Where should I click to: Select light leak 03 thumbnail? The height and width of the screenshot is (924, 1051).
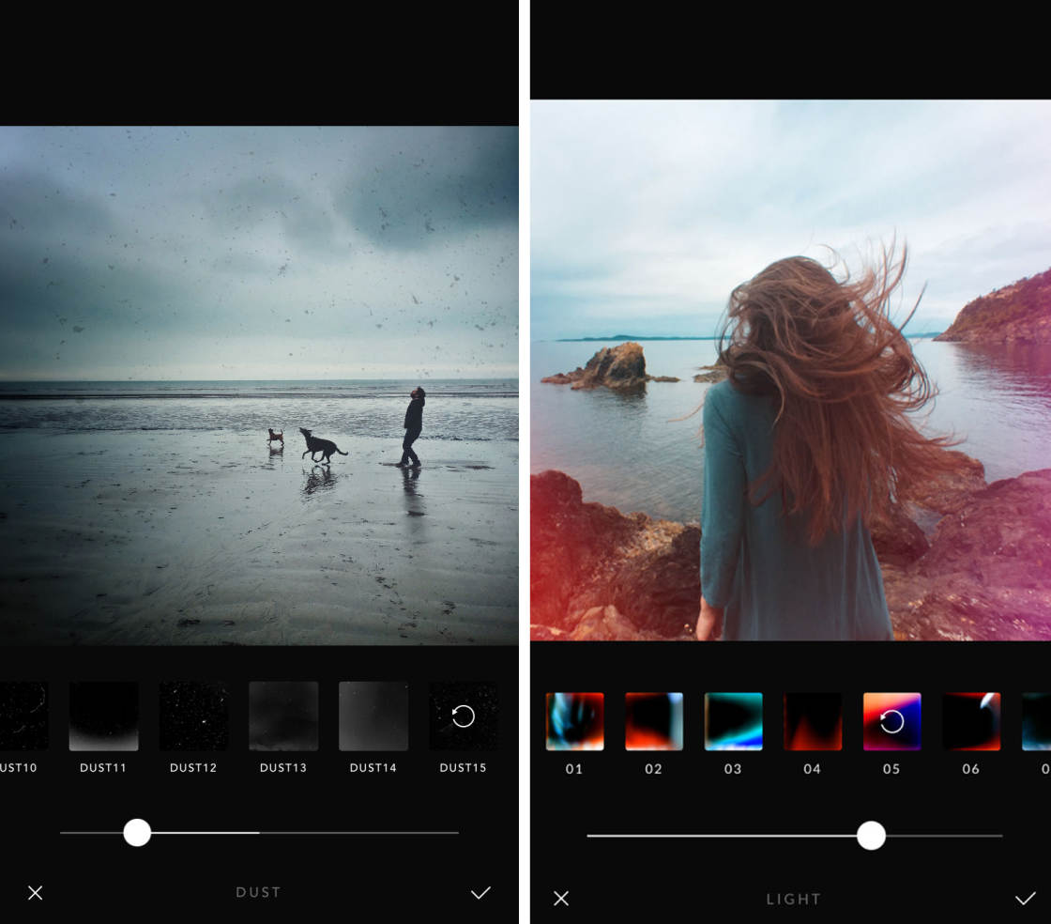click(733, 721)
